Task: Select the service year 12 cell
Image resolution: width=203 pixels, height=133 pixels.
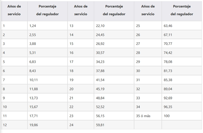Action: click(x=14, y=125)
